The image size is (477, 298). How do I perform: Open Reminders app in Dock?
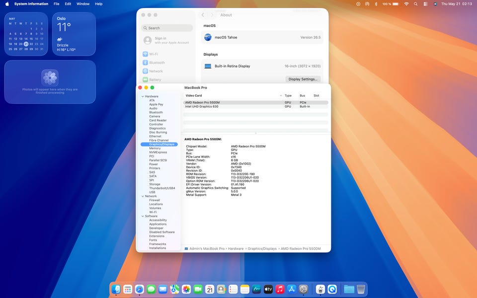[233, 289]
